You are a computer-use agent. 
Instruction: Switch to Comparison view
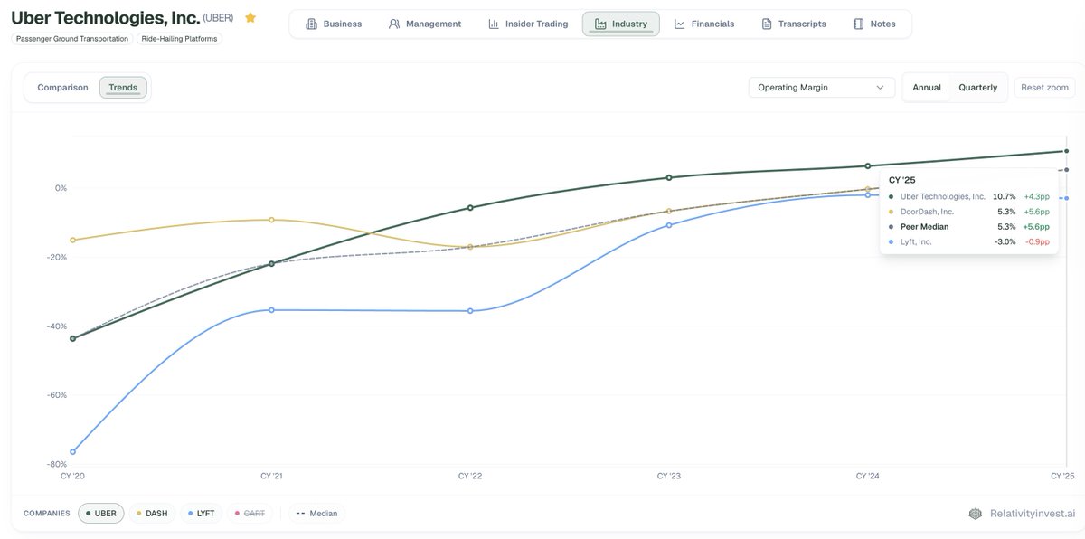click(62, 88)
